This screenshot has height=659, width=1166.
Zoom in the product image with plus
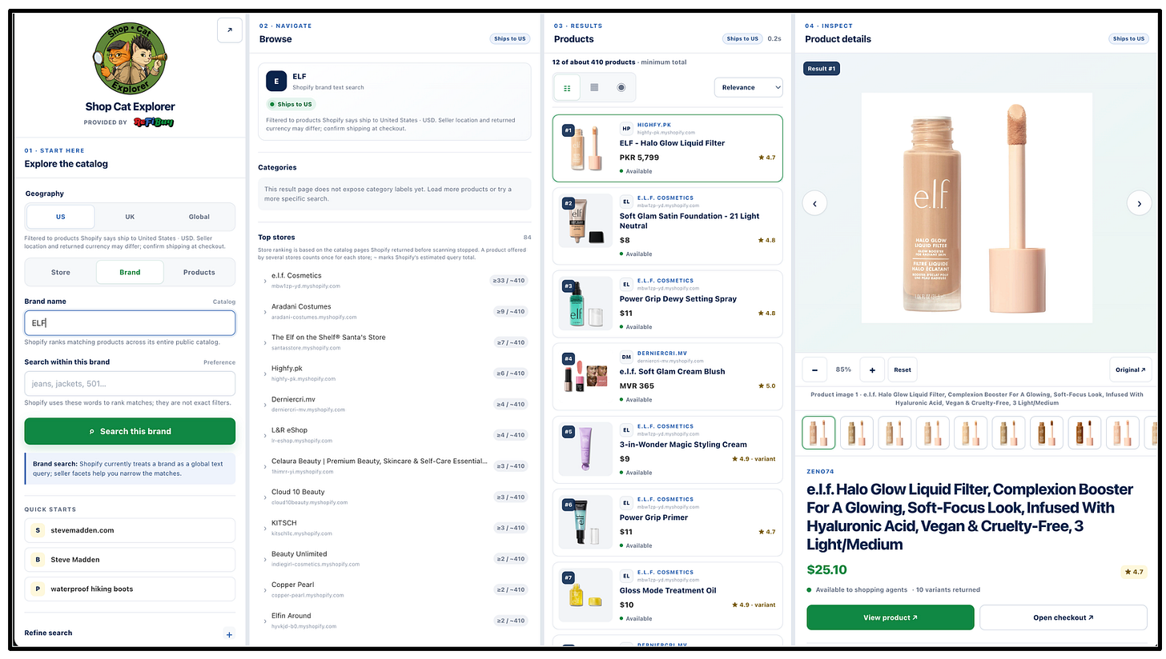[872, 369]
